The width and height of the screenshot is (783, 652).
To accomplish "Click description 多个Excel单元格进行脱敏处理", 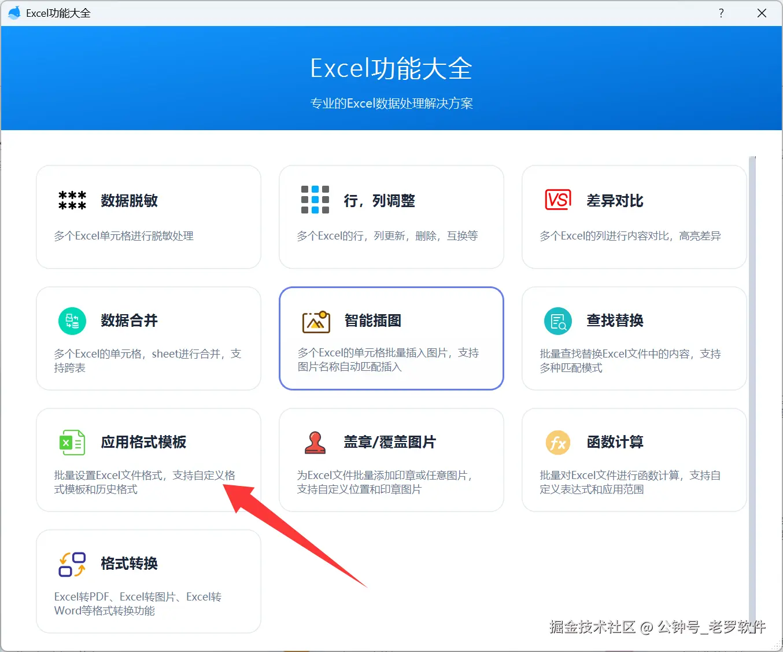I will (x=124, y=236).
